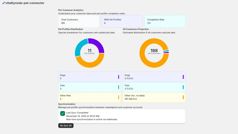Click the Re-Sync All button
238x134 pixels.
click(x=66, y=125)
